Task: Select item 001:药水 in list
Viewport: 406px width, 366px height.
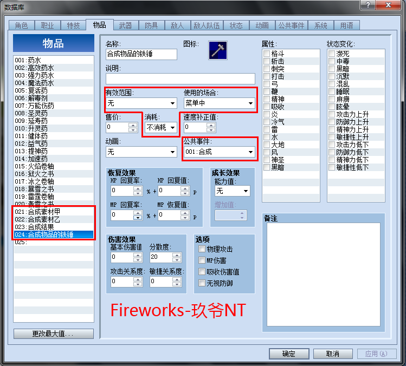Action: point(54,60)
